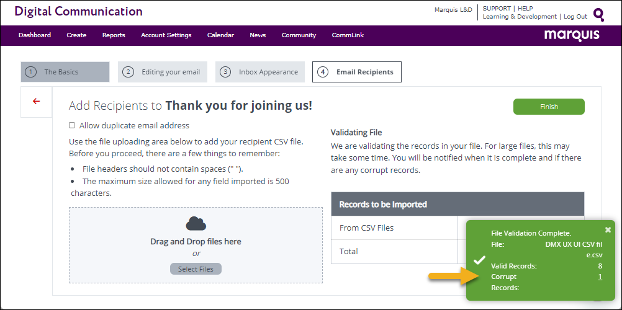Click the Drag and Drop upload area
The width and height of the screenshot is (622, 310).
(x=196, y=245)
